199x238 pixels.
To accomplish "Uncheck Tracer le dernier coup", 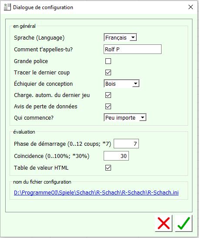I will (108, 72).
